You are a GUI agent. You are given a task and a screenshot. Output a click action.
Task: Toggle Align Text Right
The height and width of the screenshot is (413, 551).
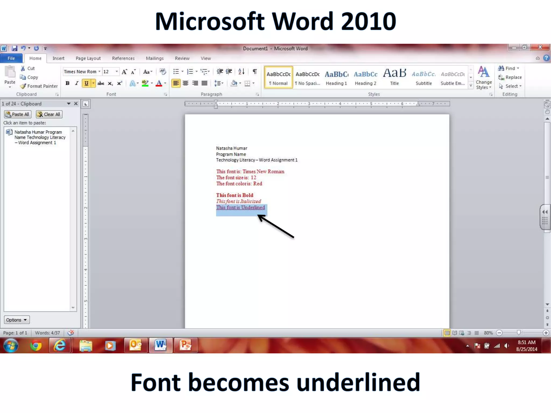(x=195, y=83)
